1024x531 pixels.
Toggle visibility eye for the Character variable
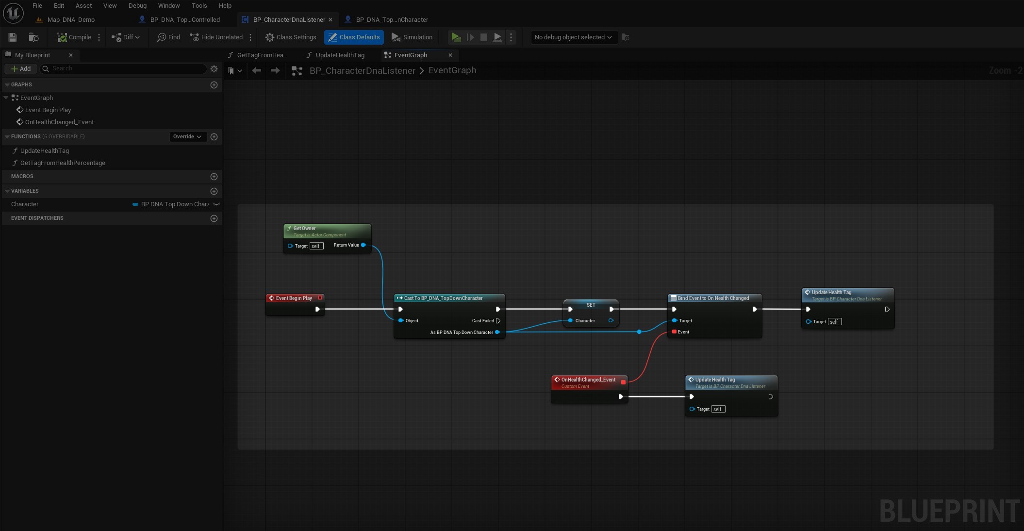pyautogui.click(x=216, y=204)
